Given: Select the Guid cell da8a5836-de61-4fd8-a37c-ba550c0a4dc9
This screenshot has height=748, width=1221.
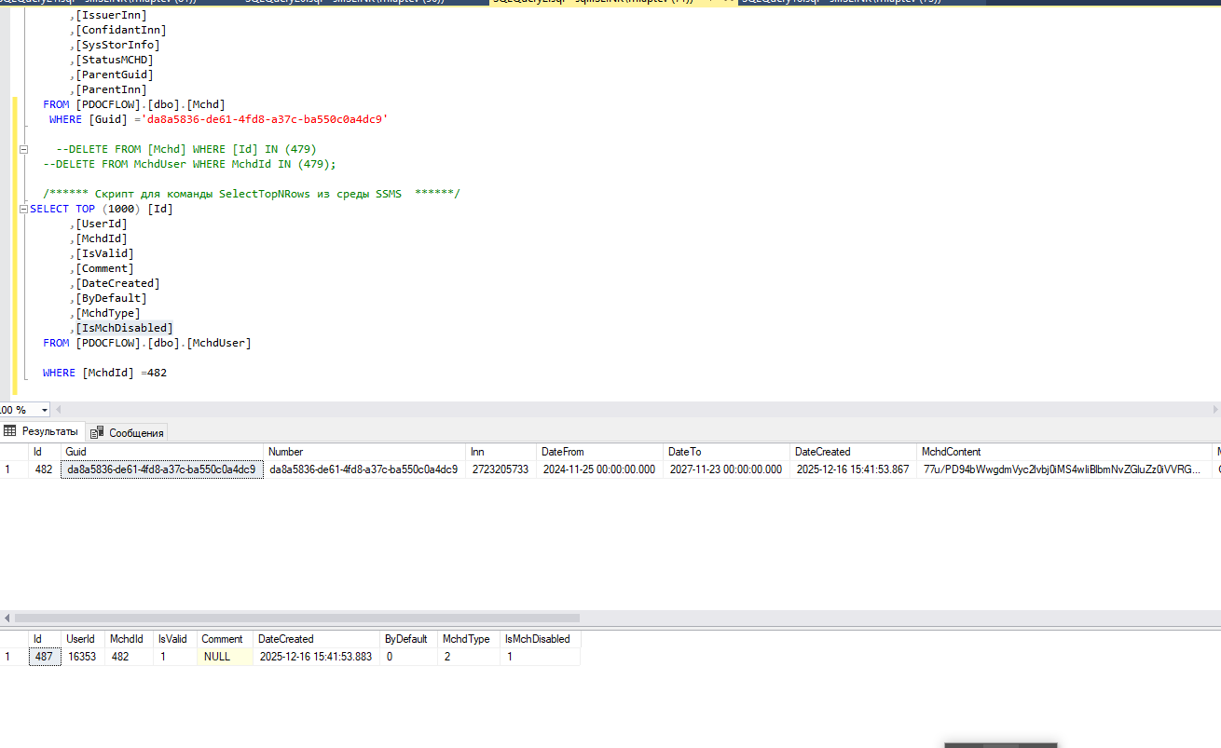Looking at the screenshot, I should coord(162,469).
